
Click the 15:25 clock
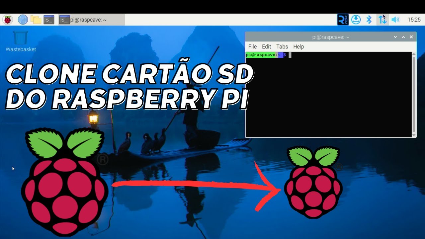[x=414, y=20]
